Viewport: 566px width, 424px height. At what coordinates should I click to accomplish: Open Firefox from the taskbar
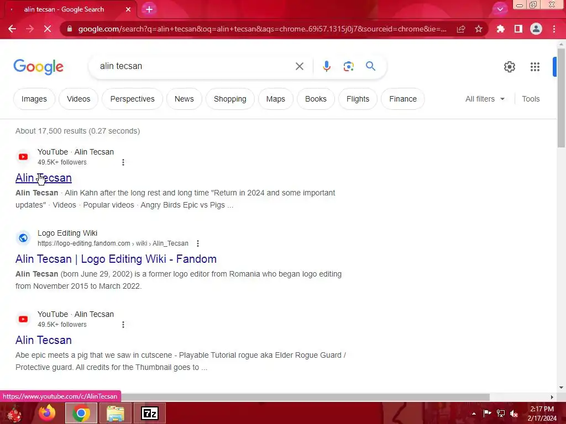tap(47, 413)
